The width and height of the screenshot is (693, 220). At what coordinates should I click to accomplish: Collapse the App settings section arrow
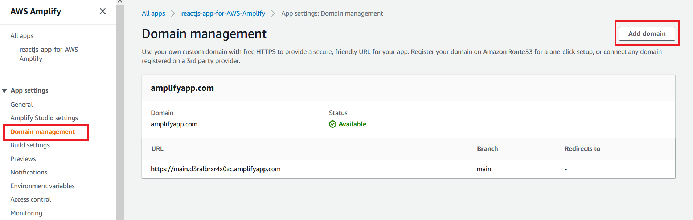pos(4,90)
